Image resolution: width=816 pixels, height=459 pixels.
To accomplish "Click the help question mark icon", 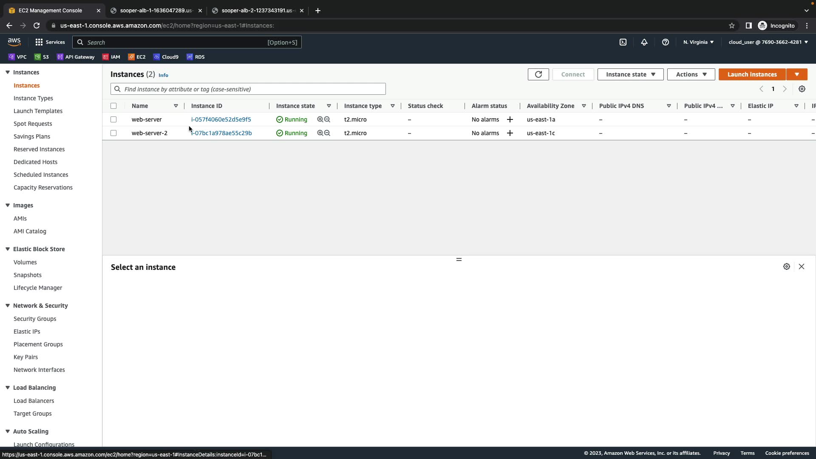I will click(x=666, y=42).
